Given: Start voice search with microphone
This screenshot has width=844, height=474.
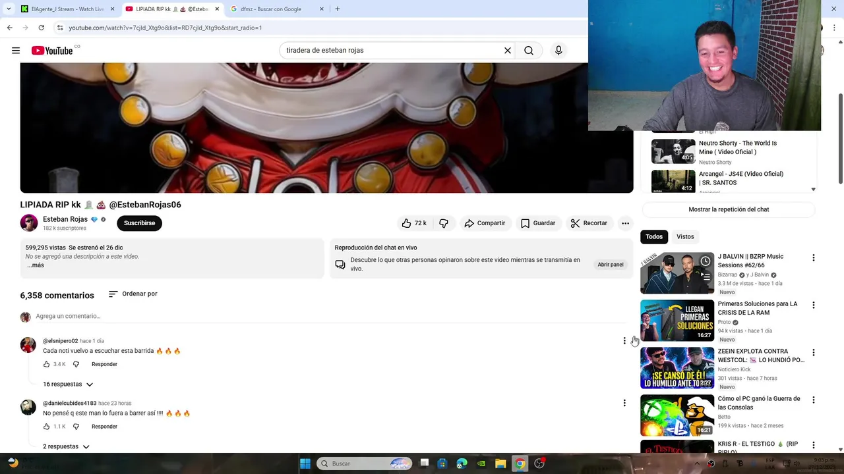Looking at the screenshot, I should pyautogui.click(x=558, y=51).
